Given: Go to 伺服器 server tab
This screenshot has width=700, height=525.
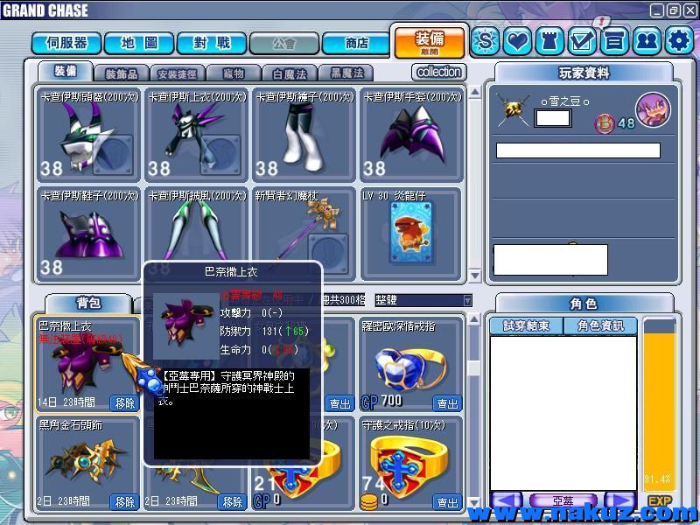Looking at the screenshot, I should tap(66, 43).
